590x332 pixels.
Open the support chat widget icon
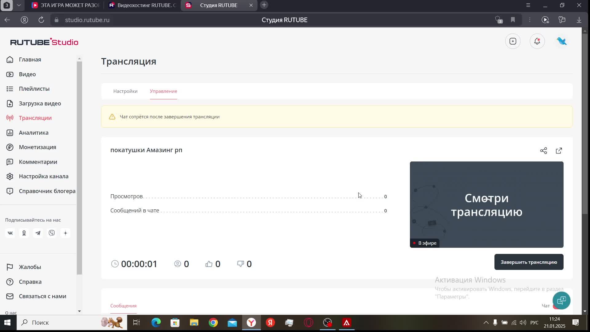pyautogui.click(x=561, y=300)
